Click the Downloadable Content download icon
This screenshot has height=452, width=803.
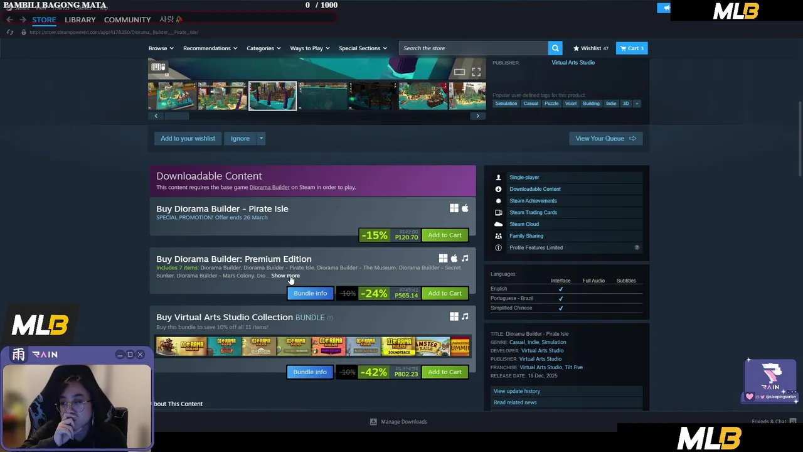pyautogui.click(x=498, y=189)
